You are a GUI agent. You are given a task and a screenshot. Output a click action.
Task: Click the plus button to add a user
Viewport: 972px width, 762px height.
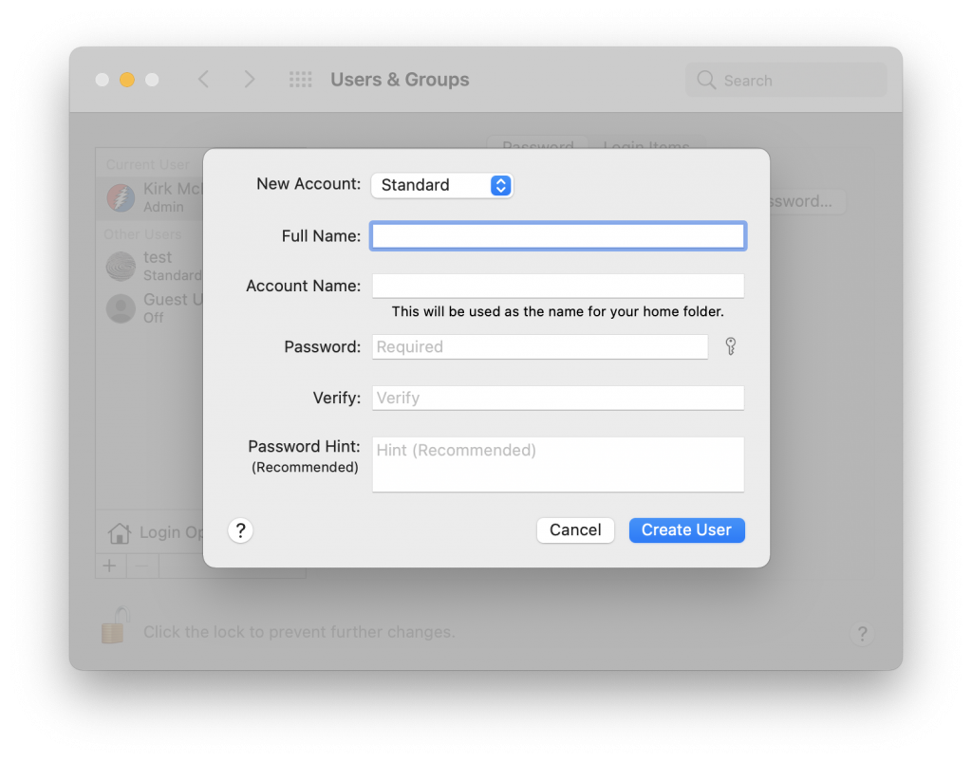click(109, 565)
